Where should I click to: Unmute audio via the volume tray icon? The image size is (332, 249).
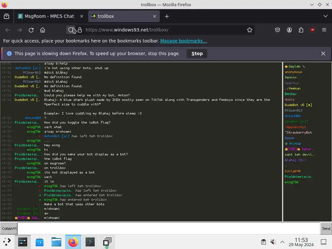[273, 242]
